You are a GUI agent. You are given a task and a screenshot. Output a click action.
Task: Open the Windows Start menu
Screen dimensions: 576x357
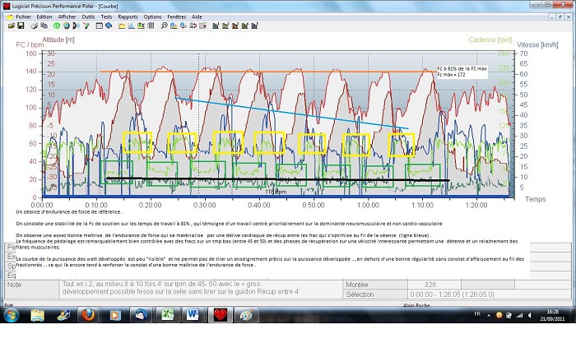(x=11, y=315)
